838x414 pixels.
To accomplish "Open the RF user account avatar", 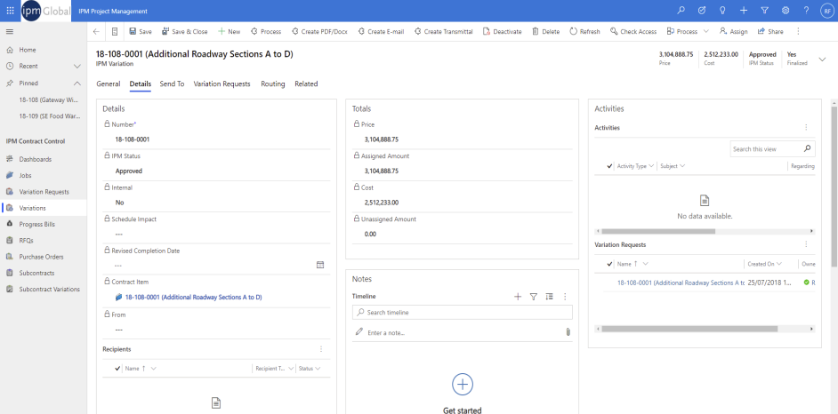I will pos(826,11).
